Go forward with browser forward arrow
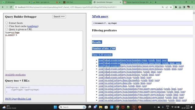Viewport: 195px width, 110px height. pyautogui.click(x=7, y=7)
